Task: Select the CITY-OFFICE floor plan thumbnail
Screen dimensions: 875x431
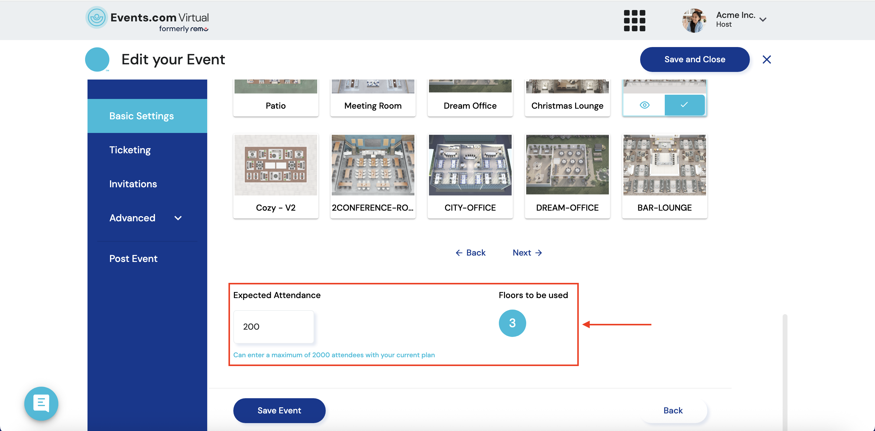Action: pos(470,165)
